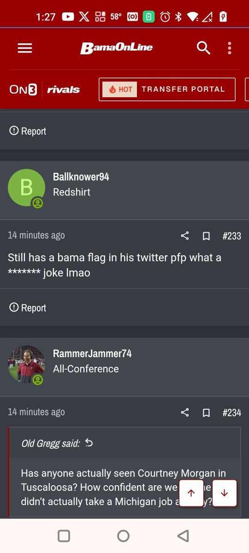
Task: Tap Android back navigation button
Action: (183, 535)
